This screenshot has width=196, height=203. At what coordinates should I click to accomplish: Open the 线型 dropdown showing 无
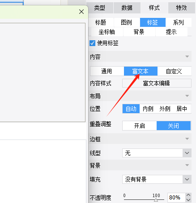pyautogui.click(x=157, y=153)
